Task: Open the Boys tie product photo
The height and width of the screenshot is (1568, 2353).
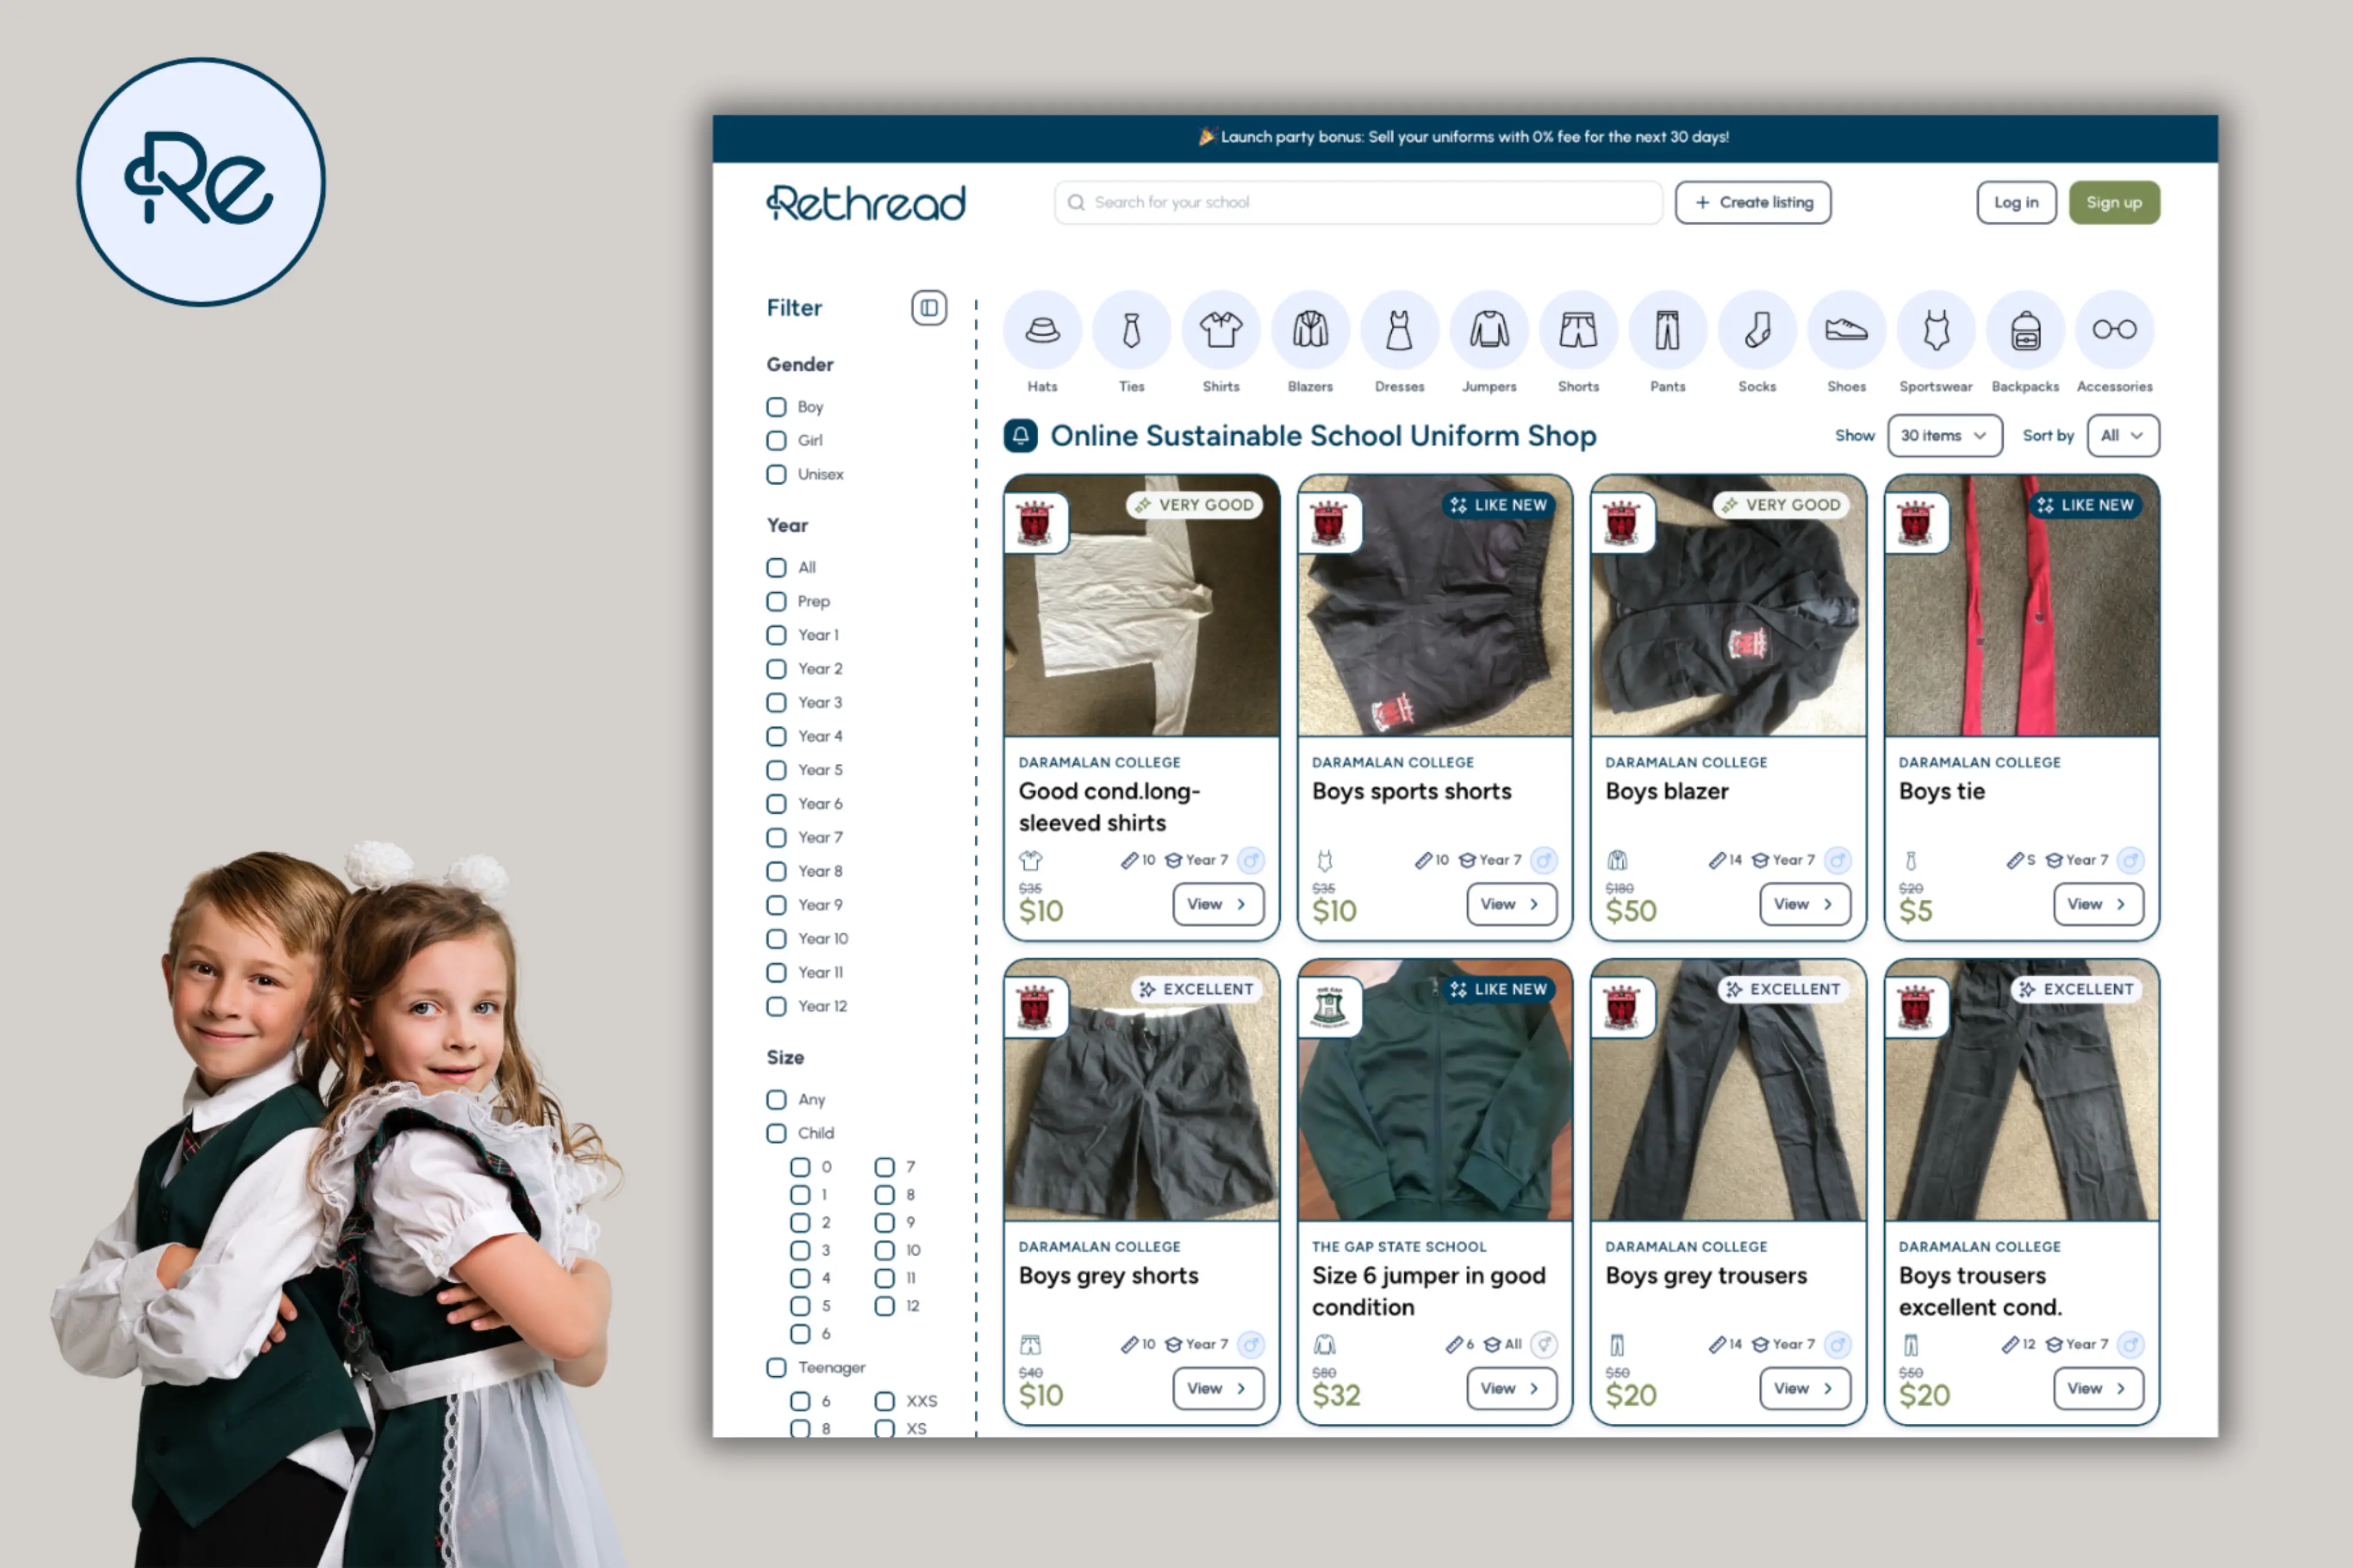Action: pos(2021,607)
